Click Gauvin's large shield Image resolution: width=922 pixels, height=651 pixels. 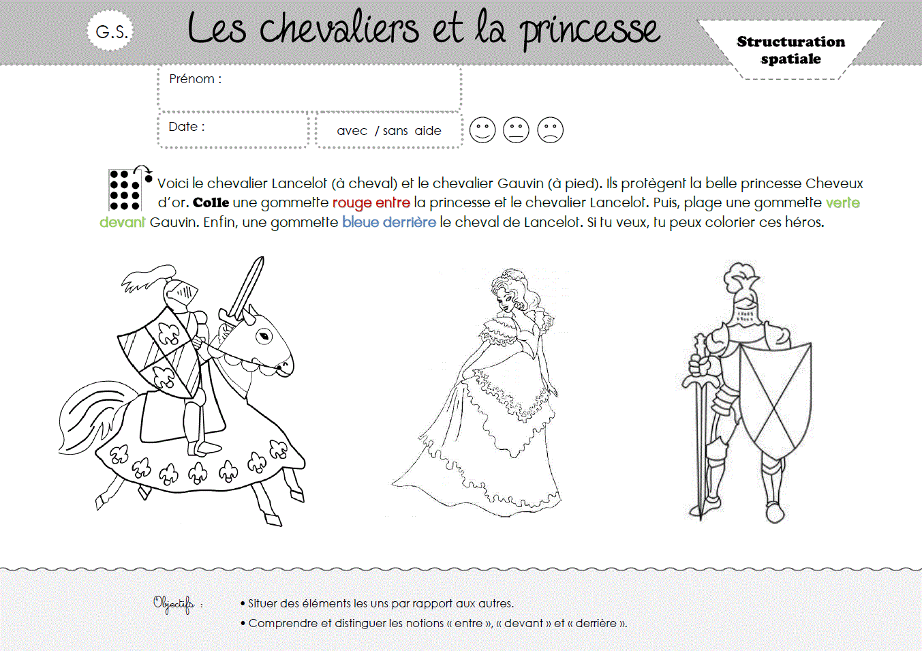pos(775,402)
